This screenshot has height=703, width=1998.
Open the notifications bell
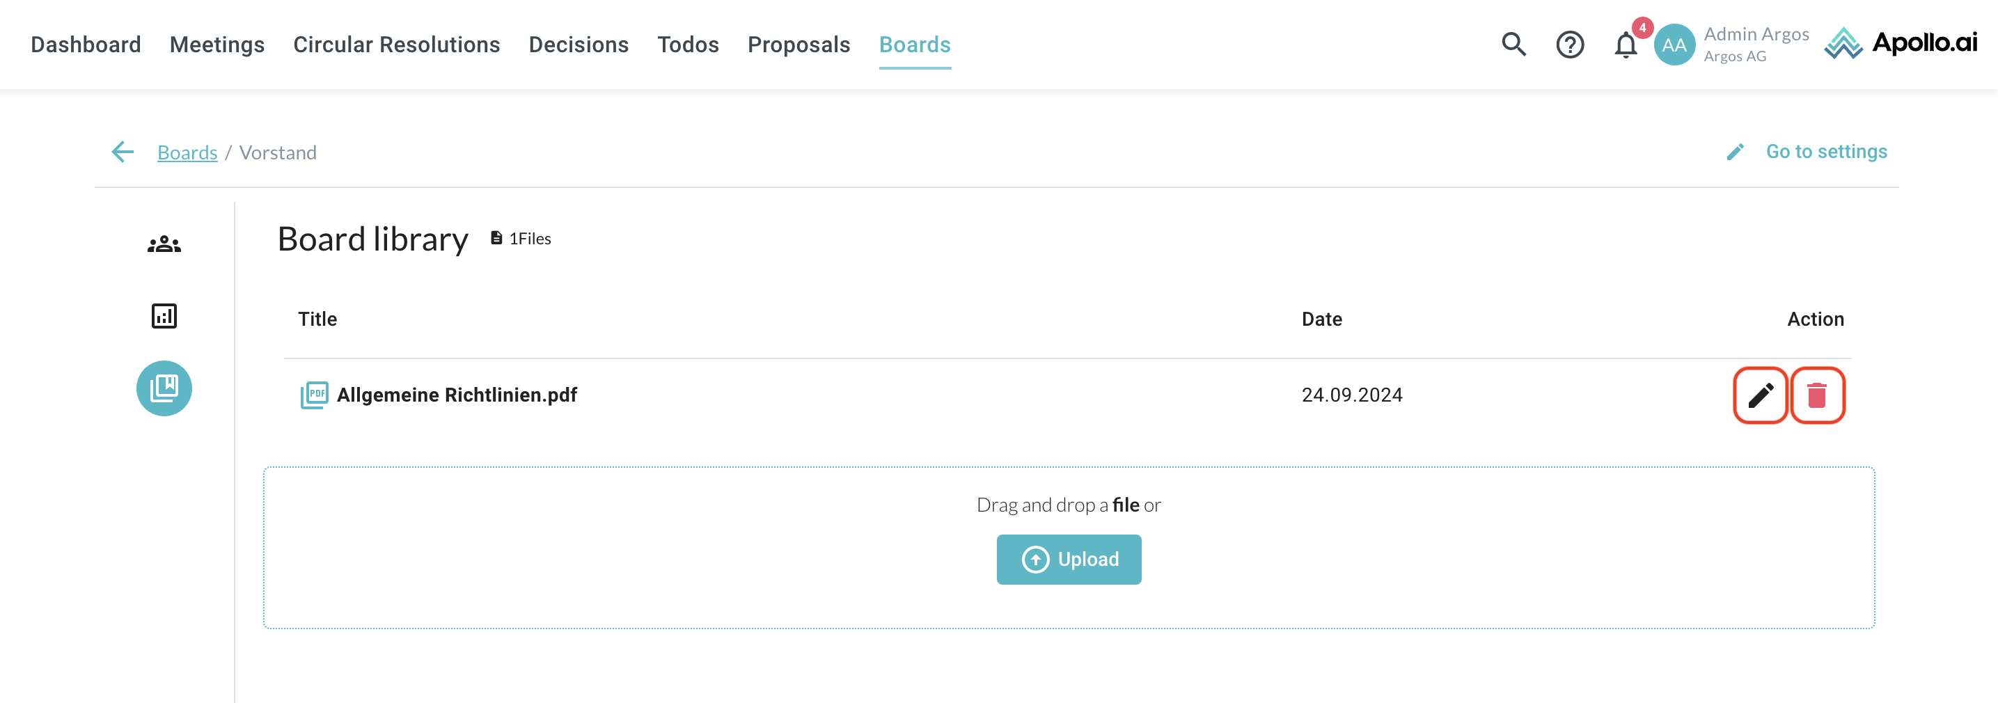[1626, 45]
